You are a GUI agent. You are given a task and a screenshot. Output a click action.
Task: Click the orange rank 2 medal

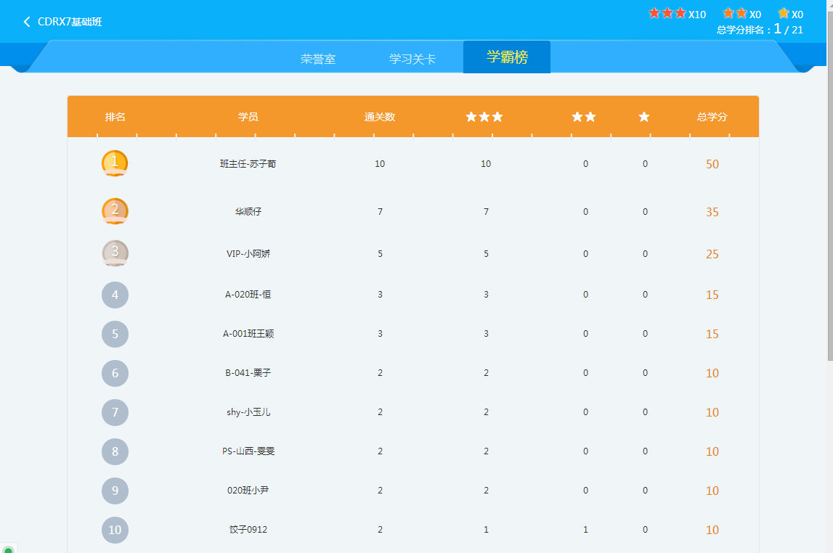[x=115, y=211]
